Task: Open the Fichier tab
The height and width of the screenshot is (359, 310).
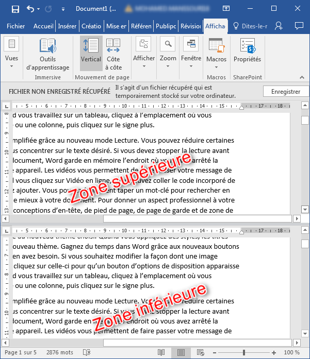Action: 15,26
